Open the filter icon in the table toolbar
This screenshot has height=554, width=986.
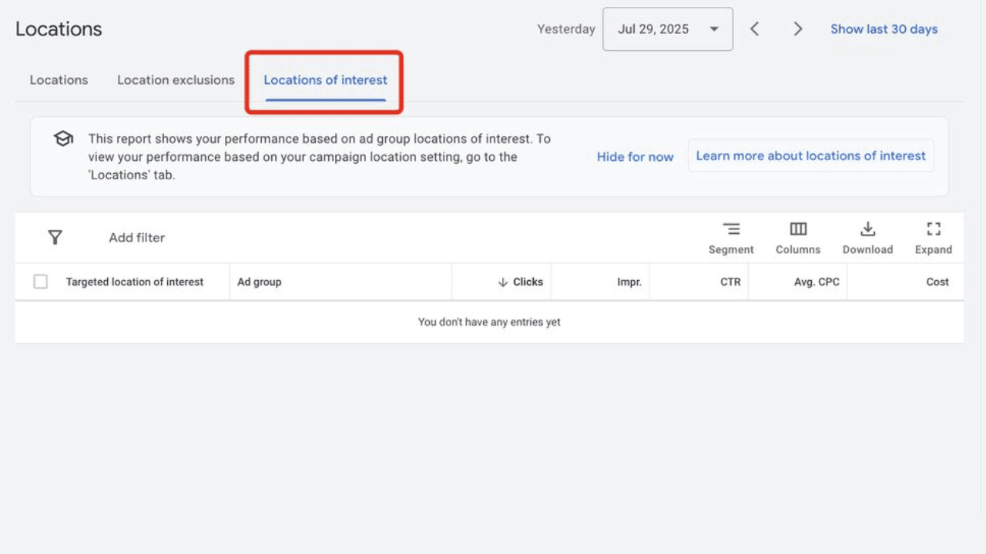55,238
